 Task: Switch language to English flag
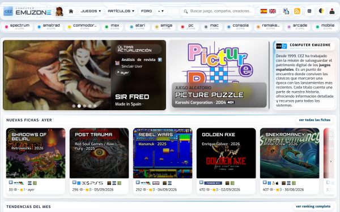click(273, 11)
